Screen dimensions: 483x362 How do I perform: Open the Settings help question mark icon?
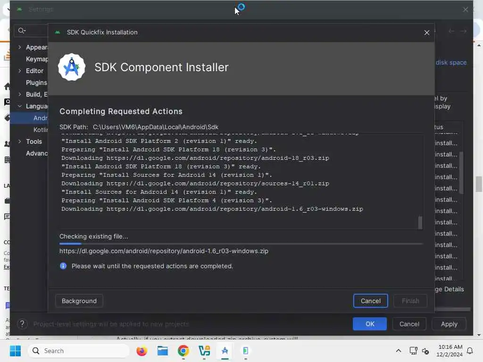[22, 324]
